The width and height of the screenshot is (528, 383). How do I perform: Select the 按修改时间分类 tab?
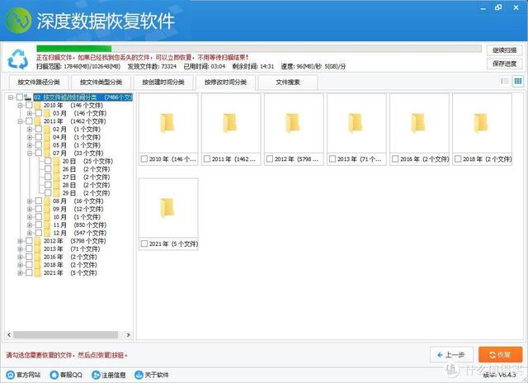pos(225,83)
